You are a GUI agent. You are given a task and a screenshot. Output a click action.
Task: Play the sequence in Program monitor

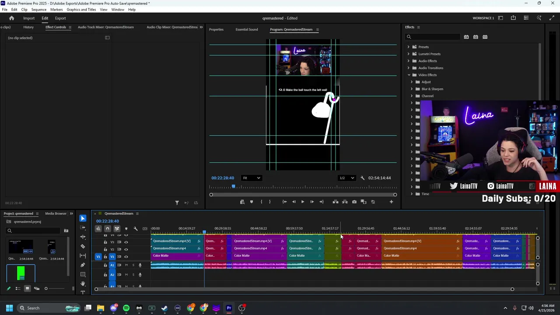pyautogui.click(x=303, y=202)
